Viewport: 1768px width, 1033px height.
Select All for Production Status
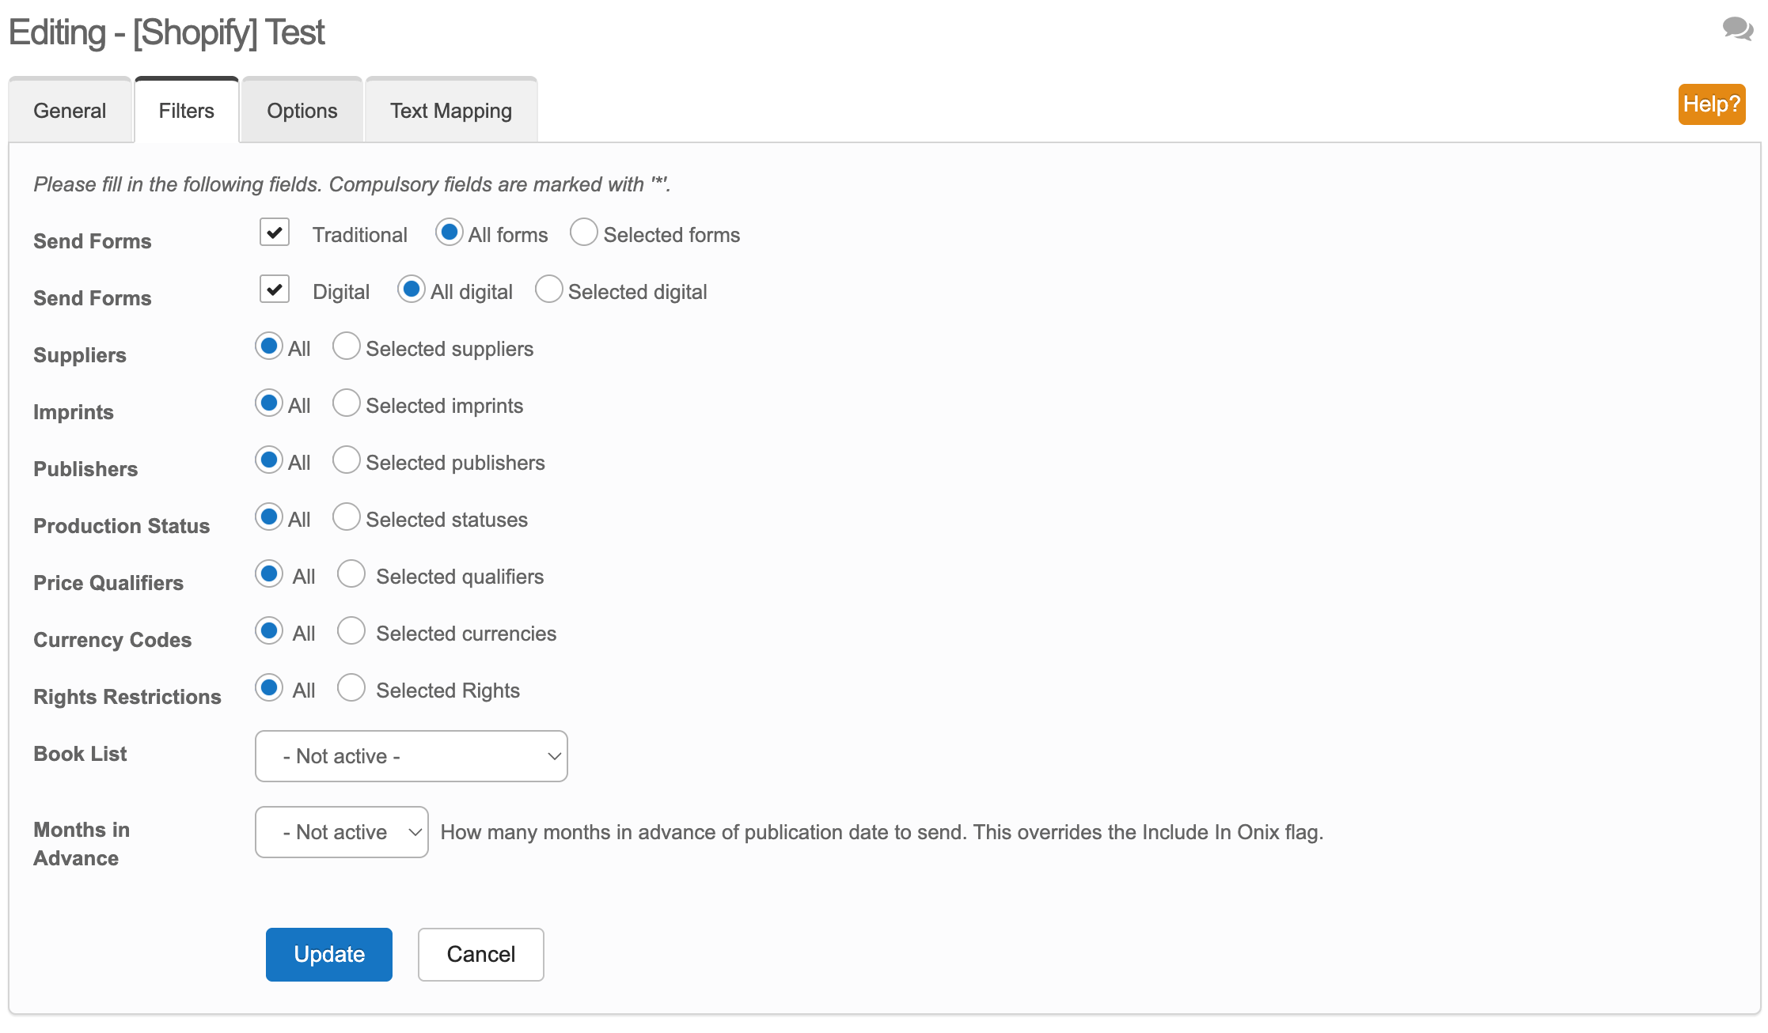(x=269, y=517)
